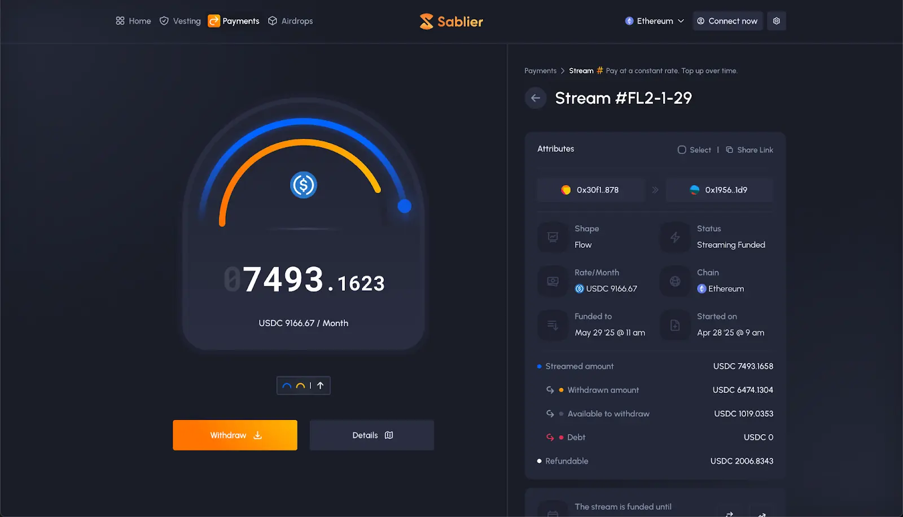Go to the Airdrops tab

point(290,21)
